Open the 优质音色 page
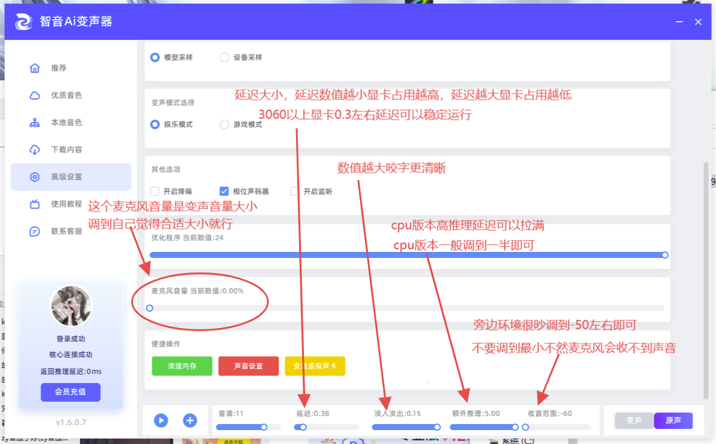The height and width of the screenshot is (444, 716). click(x=71, y=95)
